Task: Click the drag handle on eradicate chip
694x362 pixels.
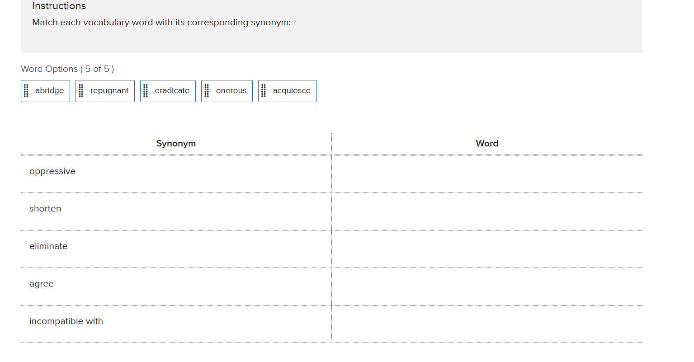Action: point(146,91)
